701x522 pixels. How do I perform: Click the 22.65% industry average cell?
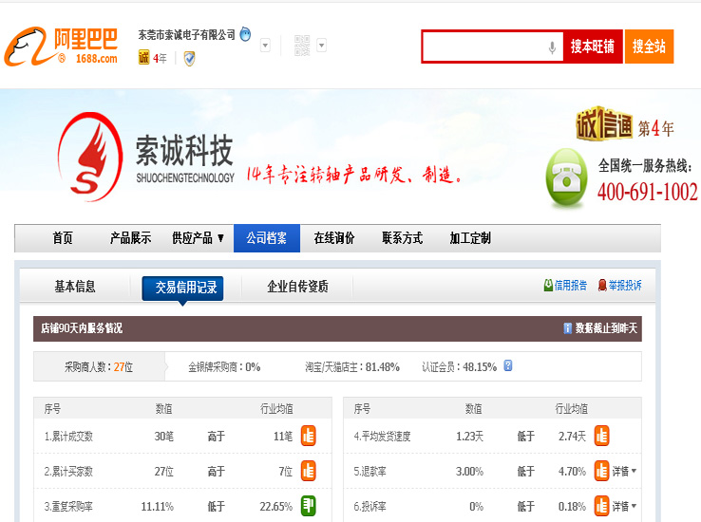(275, 507)
